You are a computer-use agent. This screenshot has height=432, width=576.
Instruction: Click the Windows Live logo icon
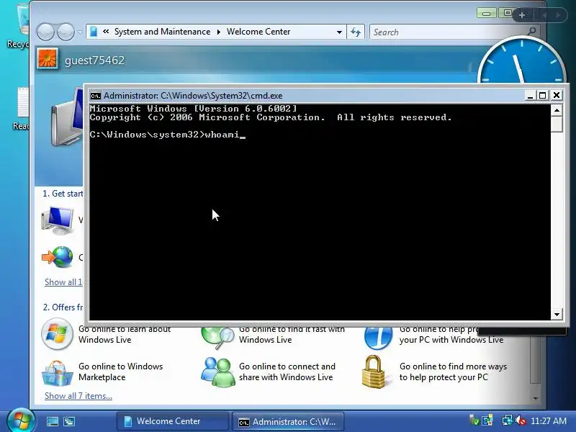(x=57, y=334)
